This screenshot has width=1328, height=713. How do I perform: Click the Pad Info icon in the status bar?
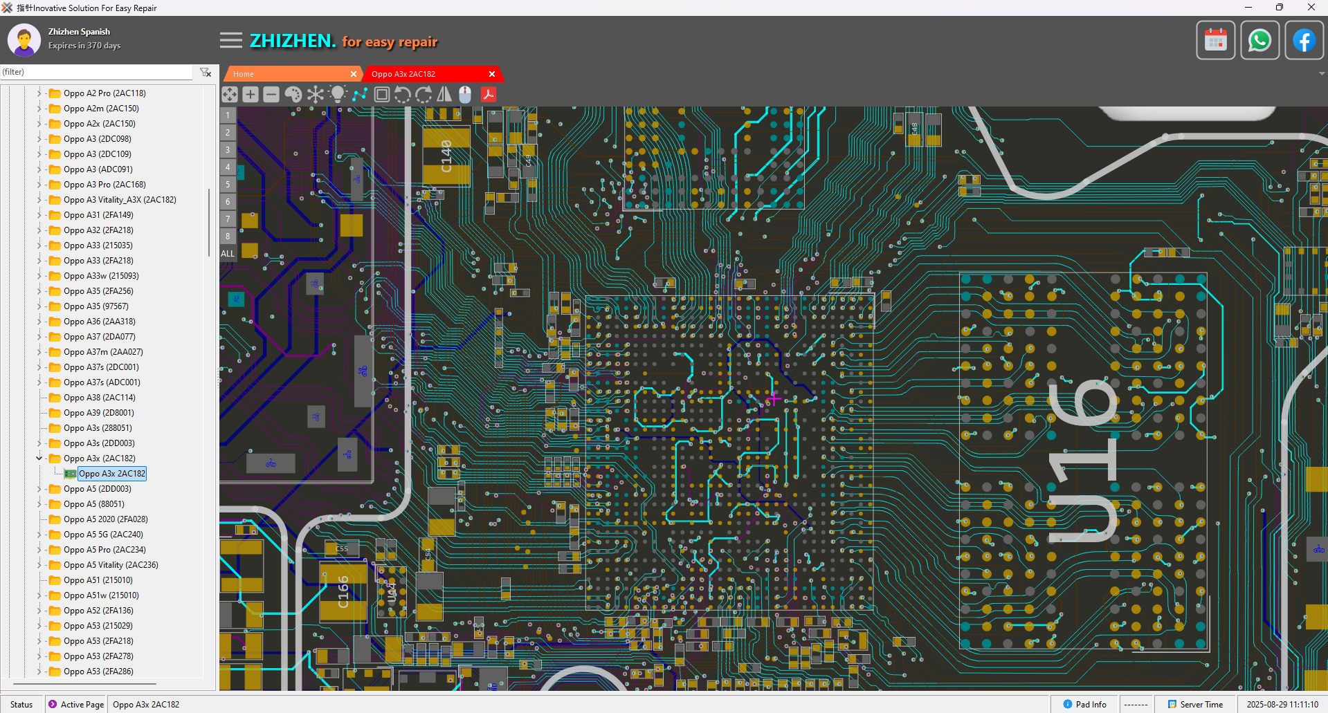[1067, 704]
